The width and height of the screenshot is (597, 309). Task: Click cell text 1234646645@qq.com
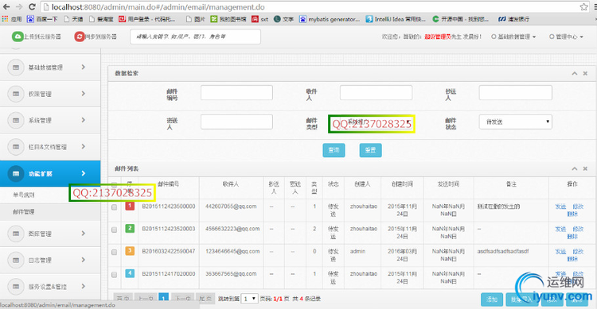tap(232, 251)
